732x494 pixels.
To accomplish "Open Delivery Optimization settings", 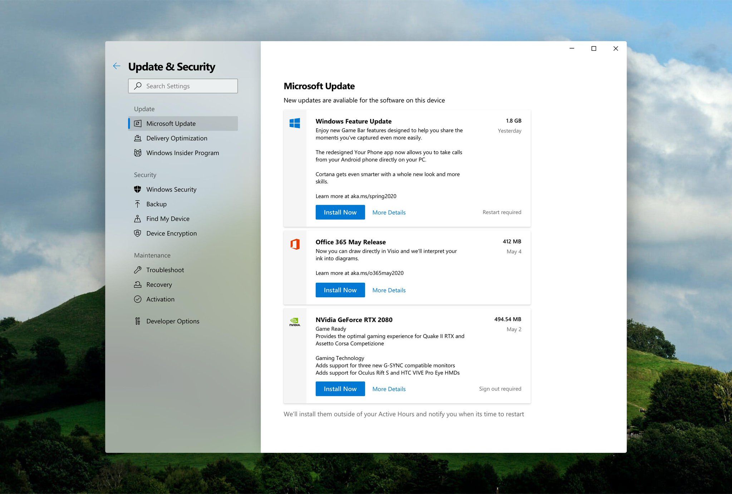I will click(x=183, y=138).
